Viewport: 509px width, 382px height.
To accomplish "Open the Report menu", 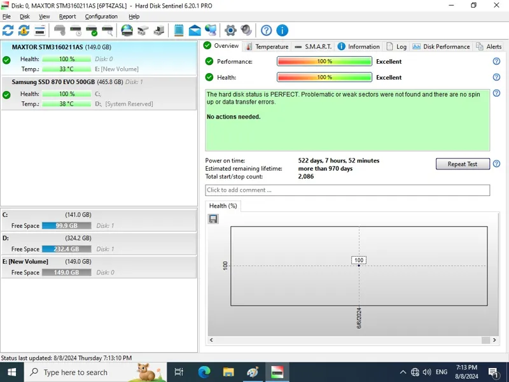I will tap(67, 17).
